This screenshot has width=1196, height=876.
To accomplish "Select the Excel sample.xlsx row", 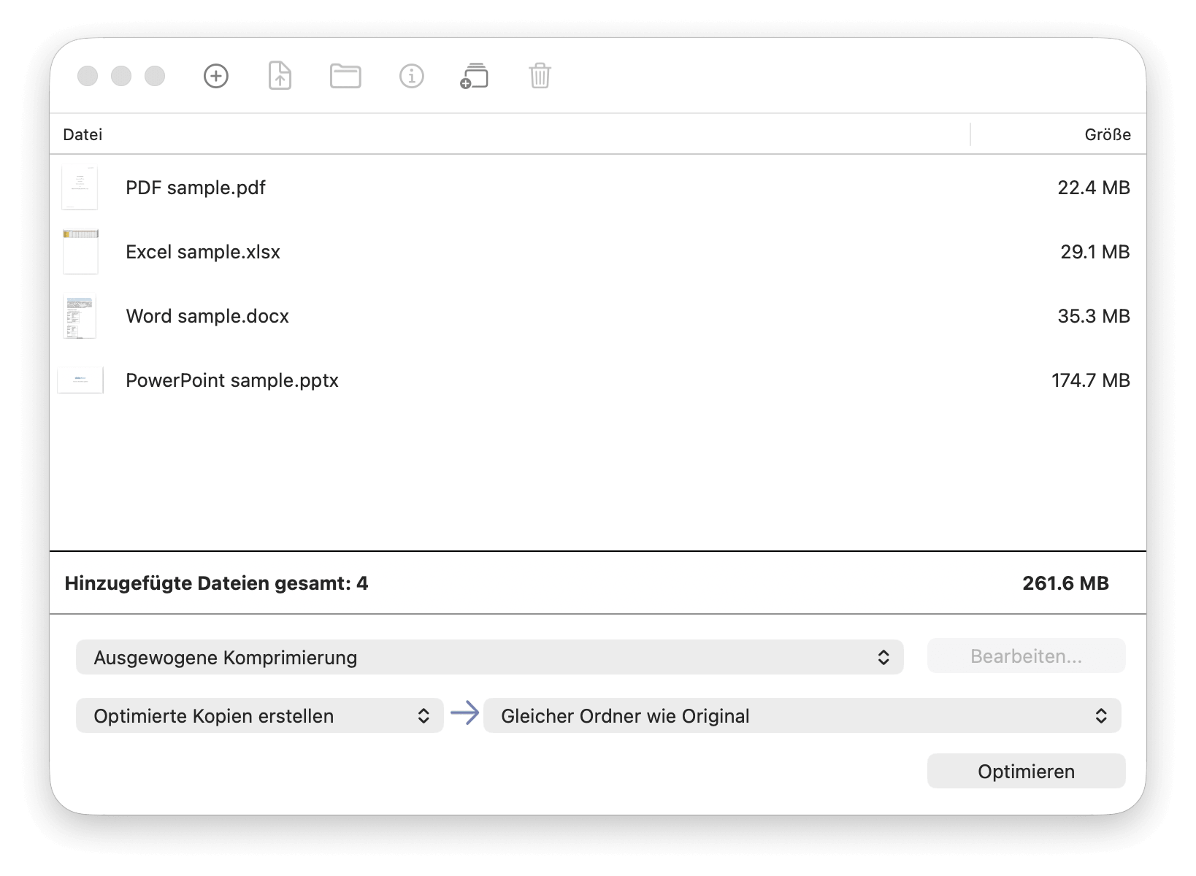I will (598, 252).
